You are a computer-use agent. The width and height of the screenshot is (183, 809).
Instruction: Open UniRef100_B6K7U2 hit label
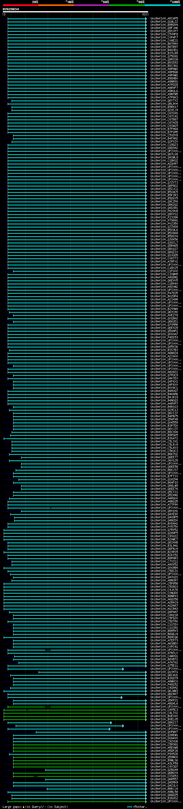point(164,454)
